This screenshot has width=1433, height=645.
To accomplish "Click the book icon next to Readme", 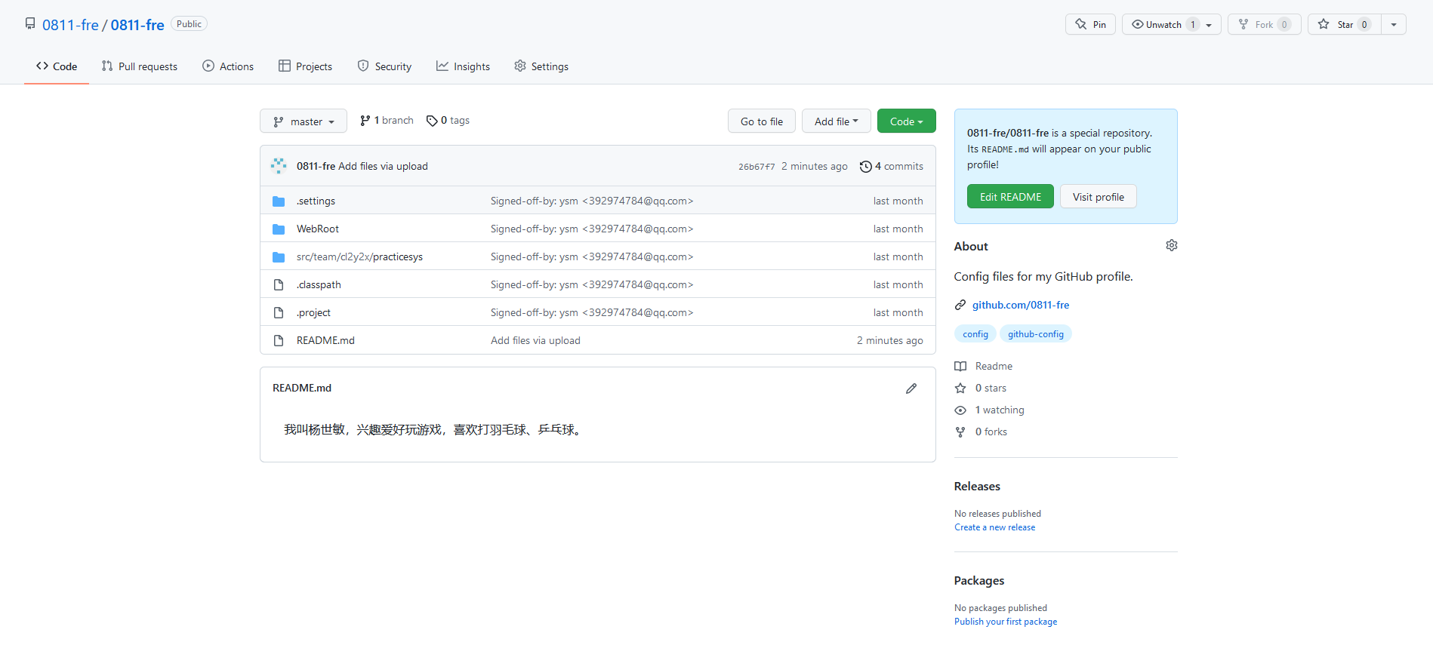I will point(960,366).
